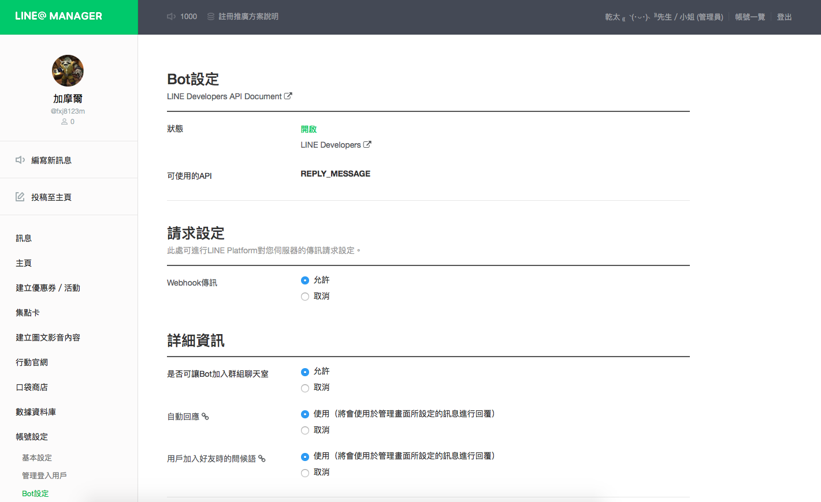Click link icon beside 用戶加入好友時的問候語
Screen dimensions: 821x502
point(262,459)
